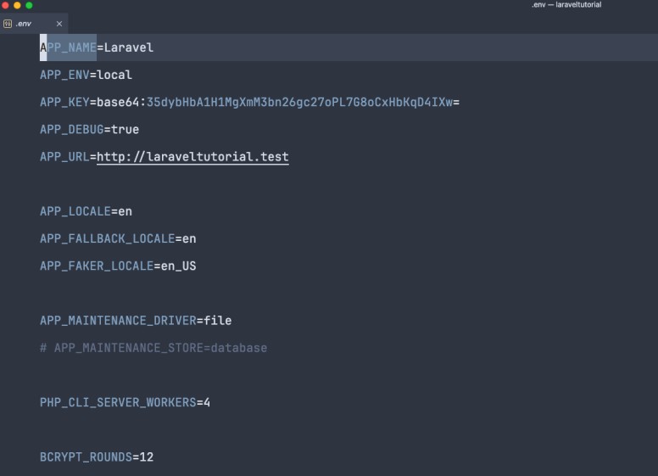This screenshot has height=476, width=658.
Task: Close the .env tab
Action: (59, 24)
